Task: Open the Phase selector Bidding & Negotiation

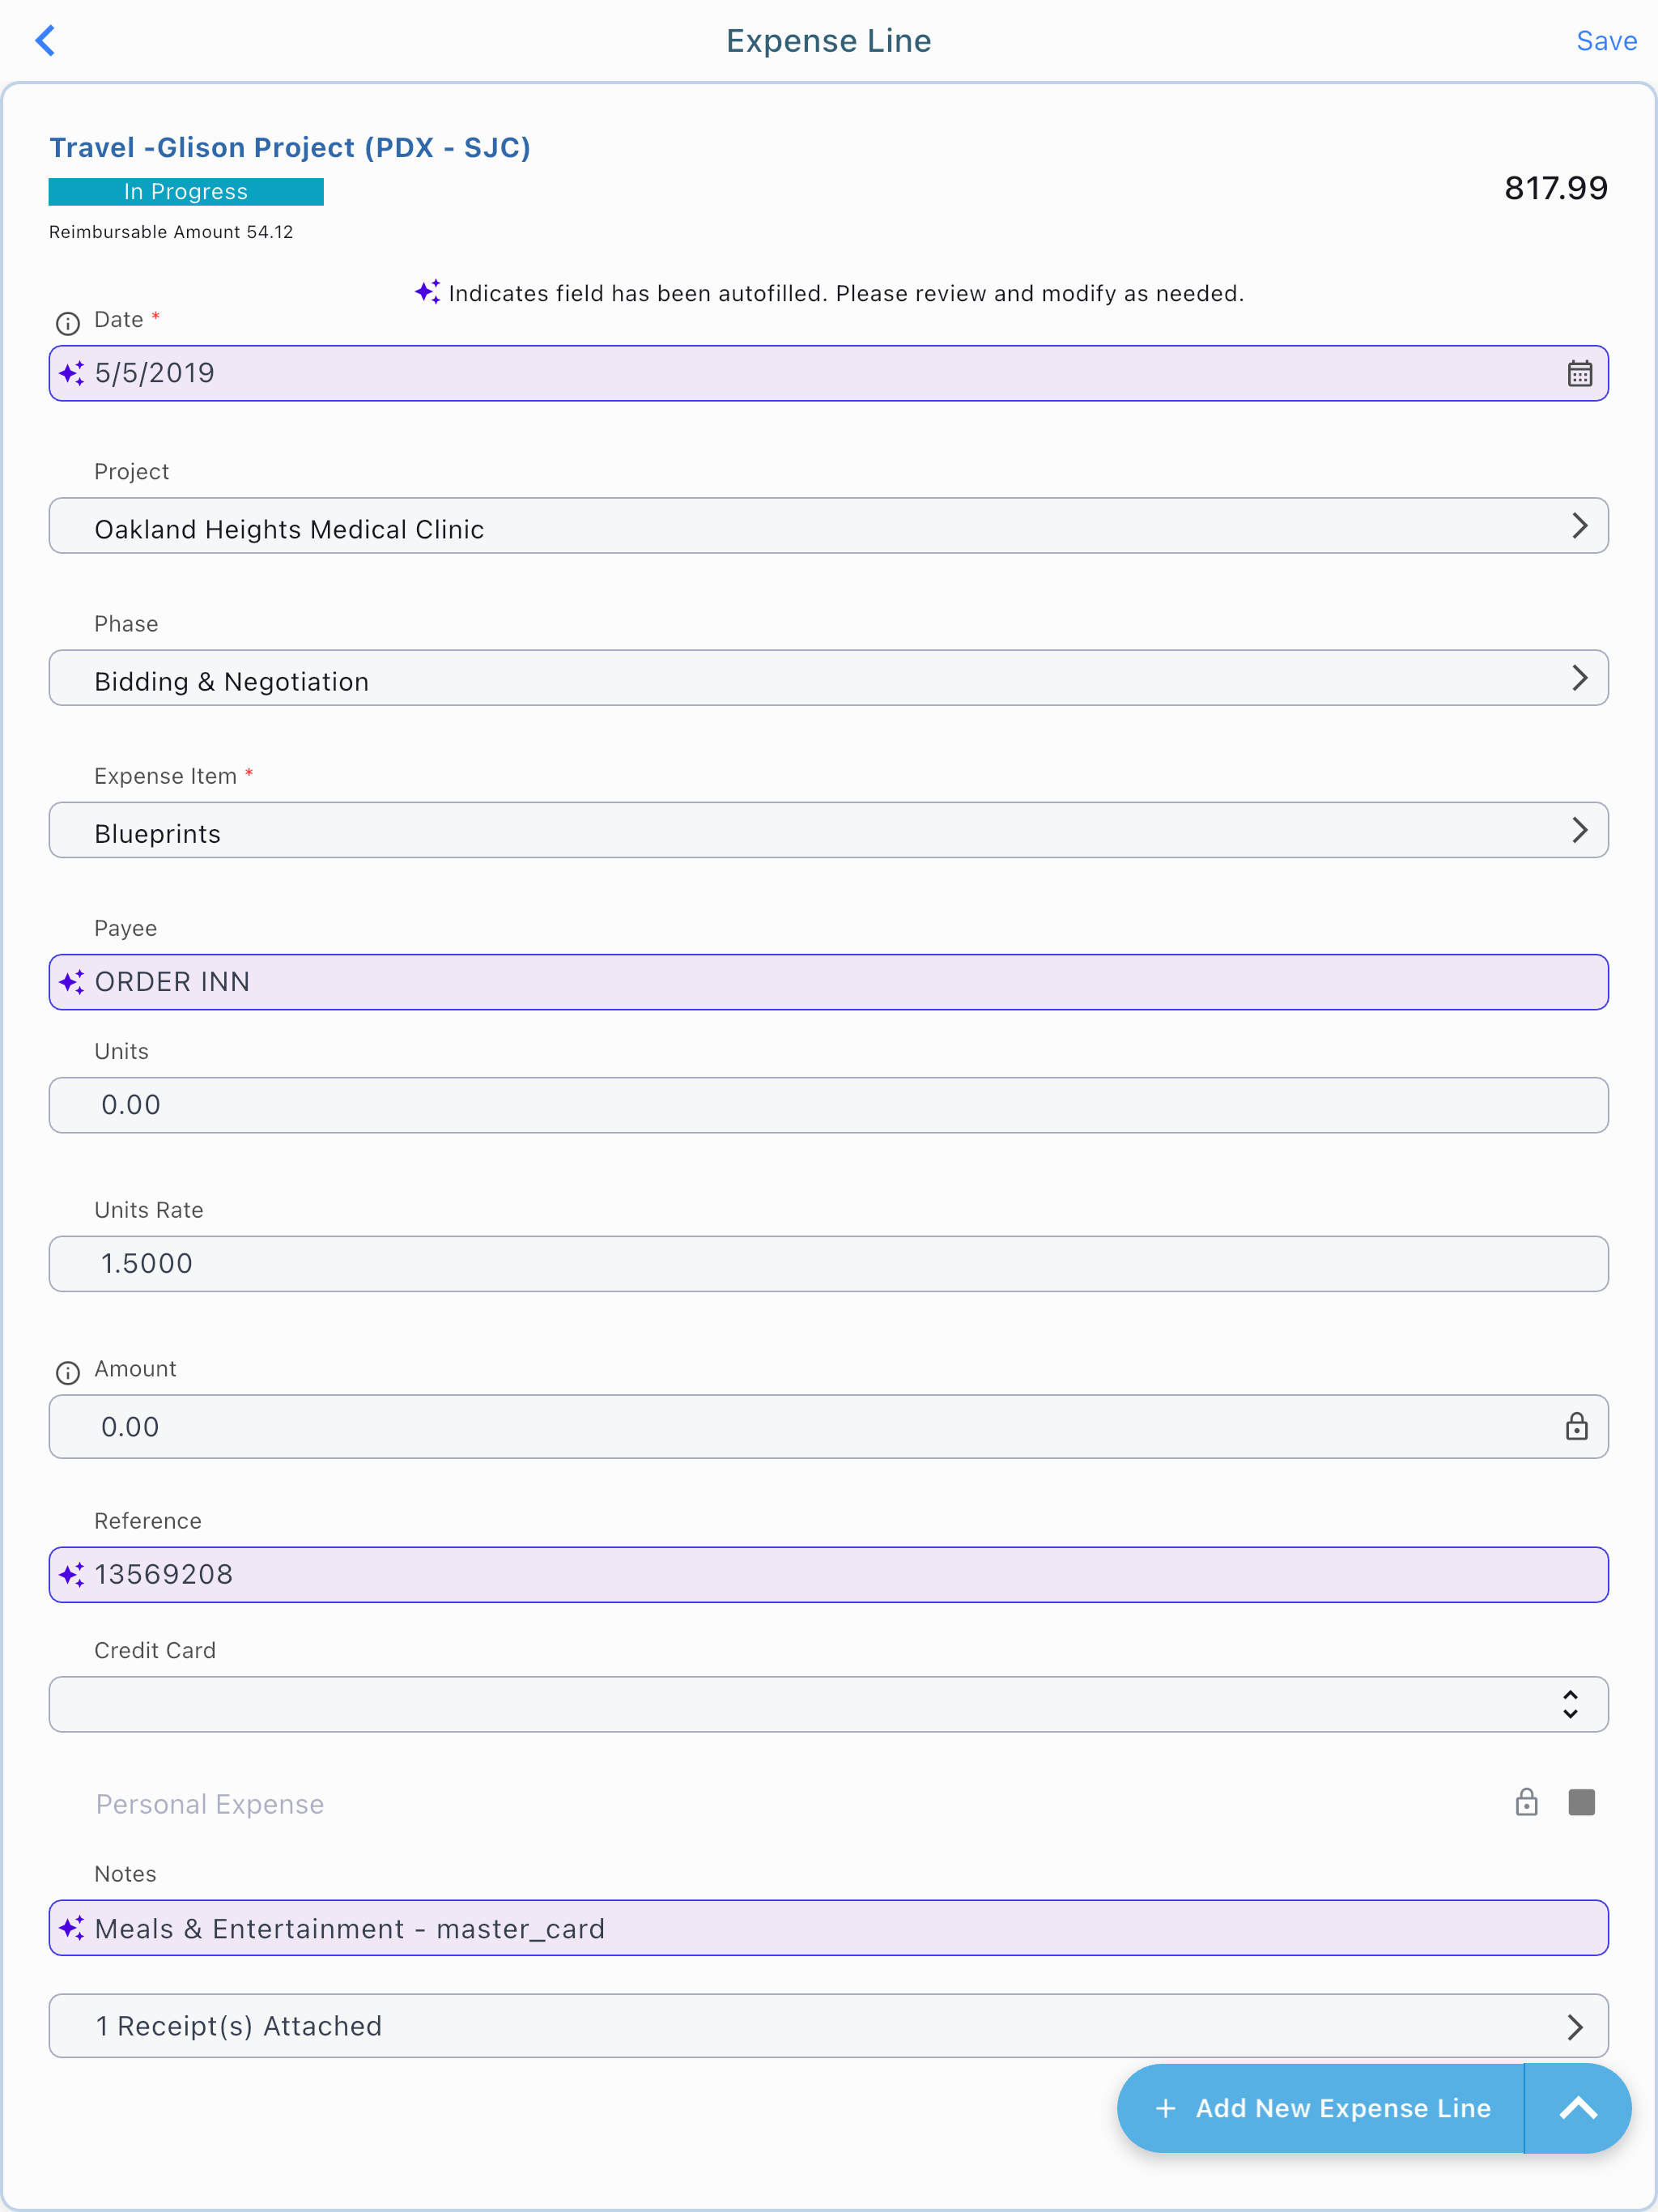Action: pos(828,678)
